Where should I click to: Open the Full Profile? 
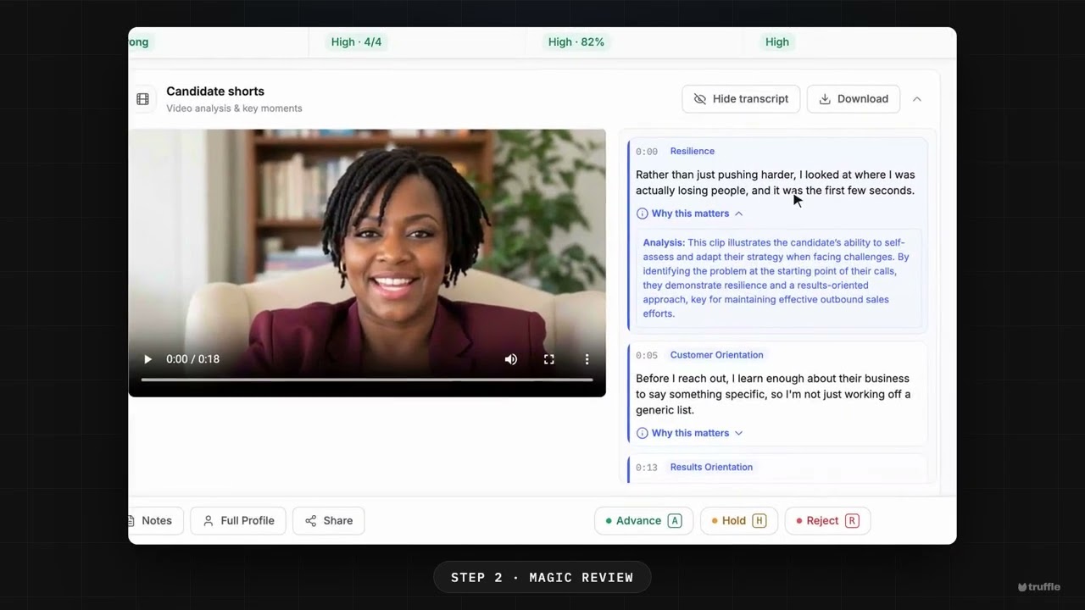(x=238, y=521)
